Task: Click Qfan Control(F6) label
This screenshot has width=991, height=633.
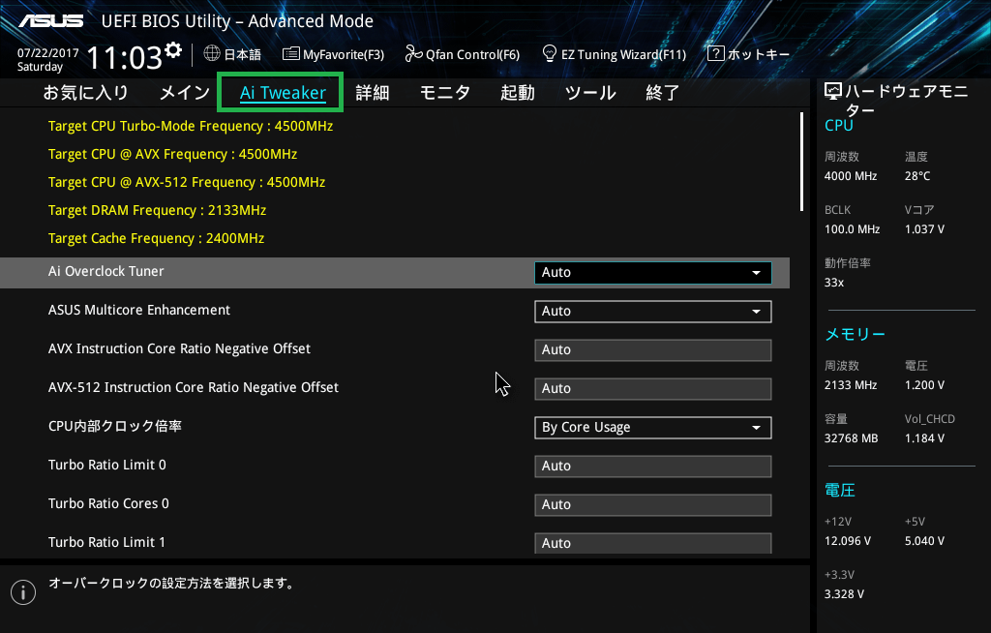Action: (x=472, y=54)
